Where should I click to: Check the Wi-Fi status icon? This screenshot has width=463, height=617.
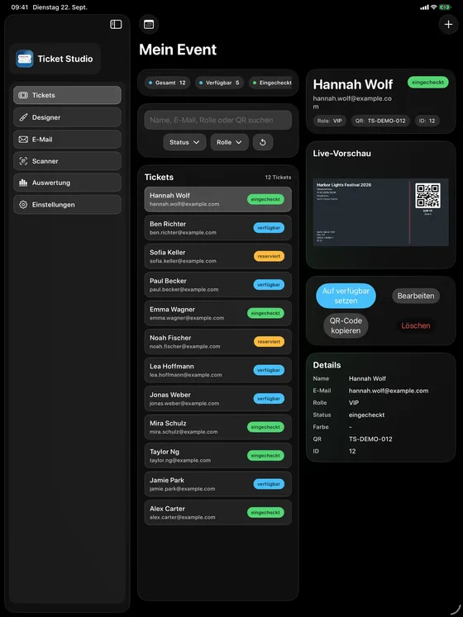(434, 7)
